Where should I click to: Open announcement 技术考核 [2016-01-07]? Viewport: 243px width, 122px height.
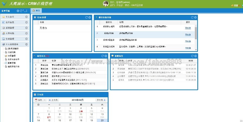pos(61,76)
